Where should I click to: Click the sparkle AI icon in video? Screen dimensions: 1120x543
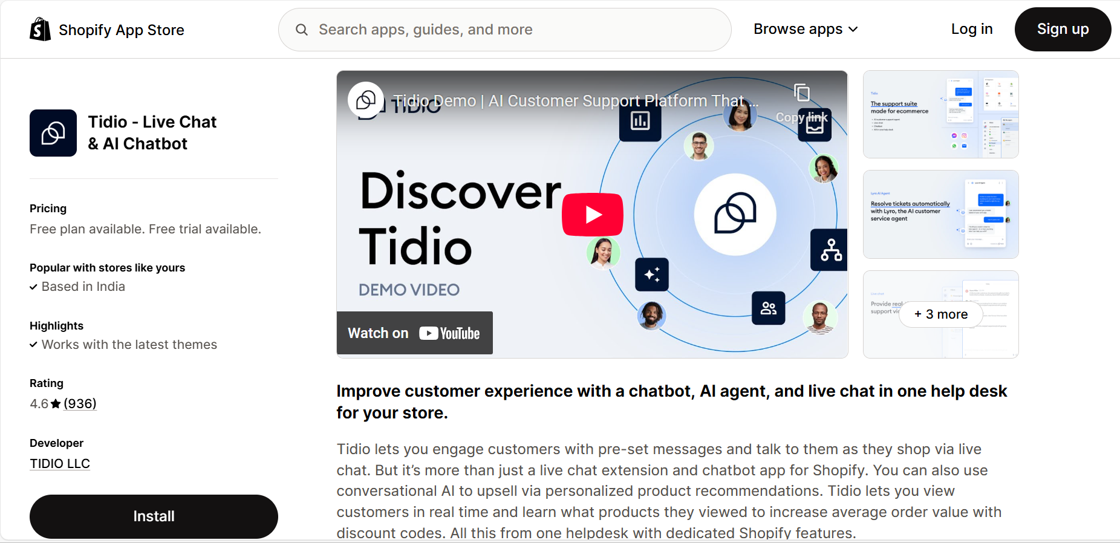click(x=652, y=275)
